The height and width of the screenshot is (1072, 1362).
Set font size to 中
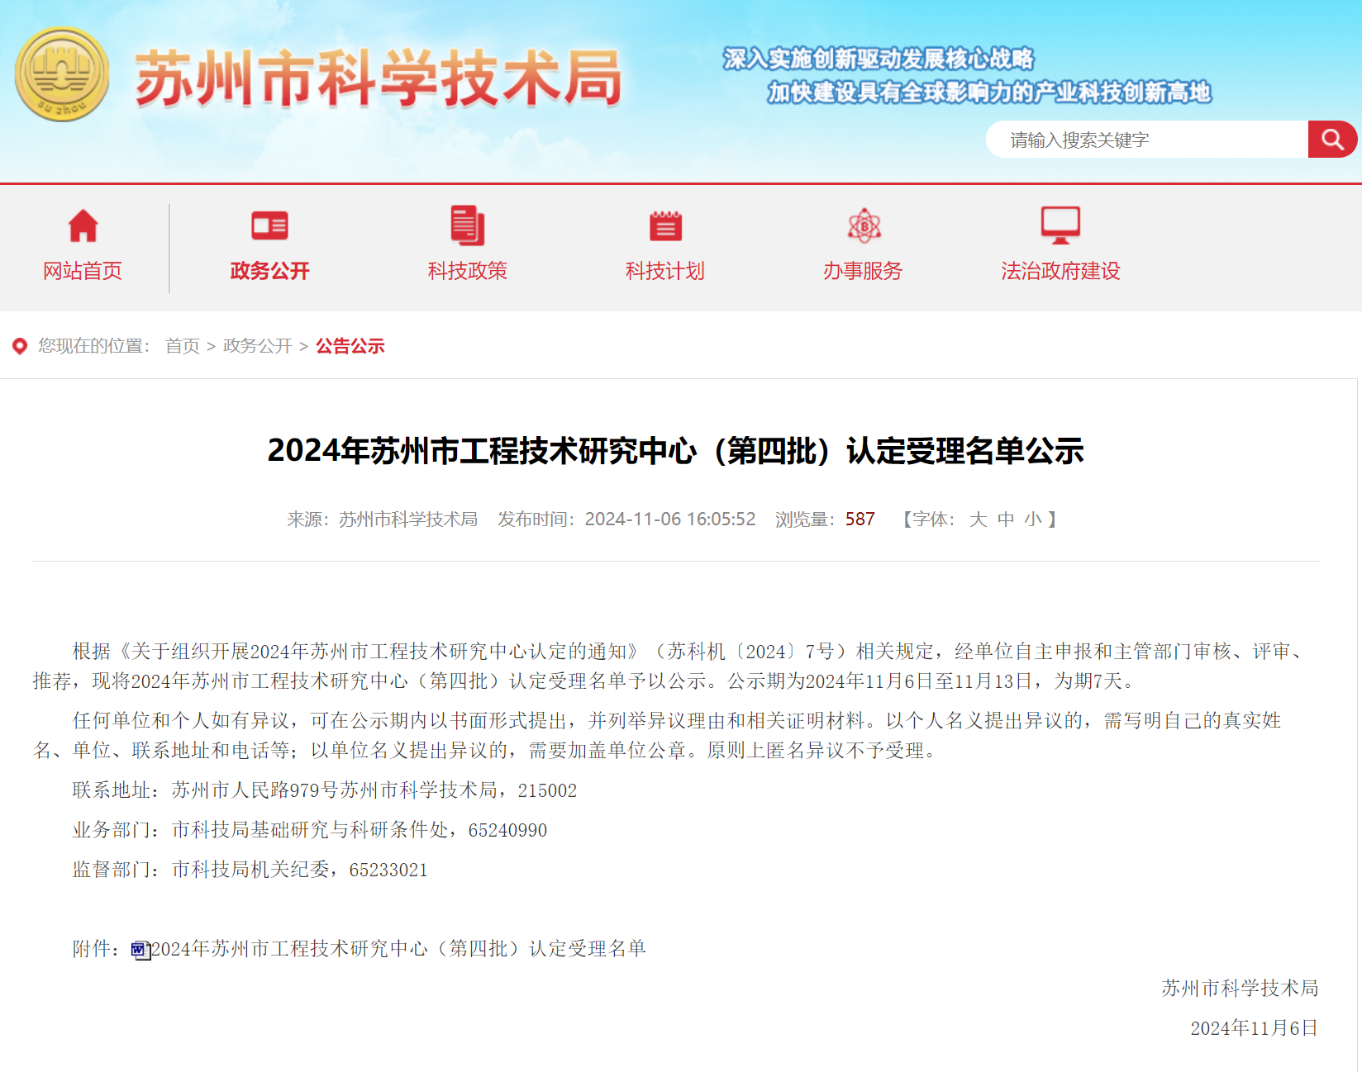[x=1006, y=519]
